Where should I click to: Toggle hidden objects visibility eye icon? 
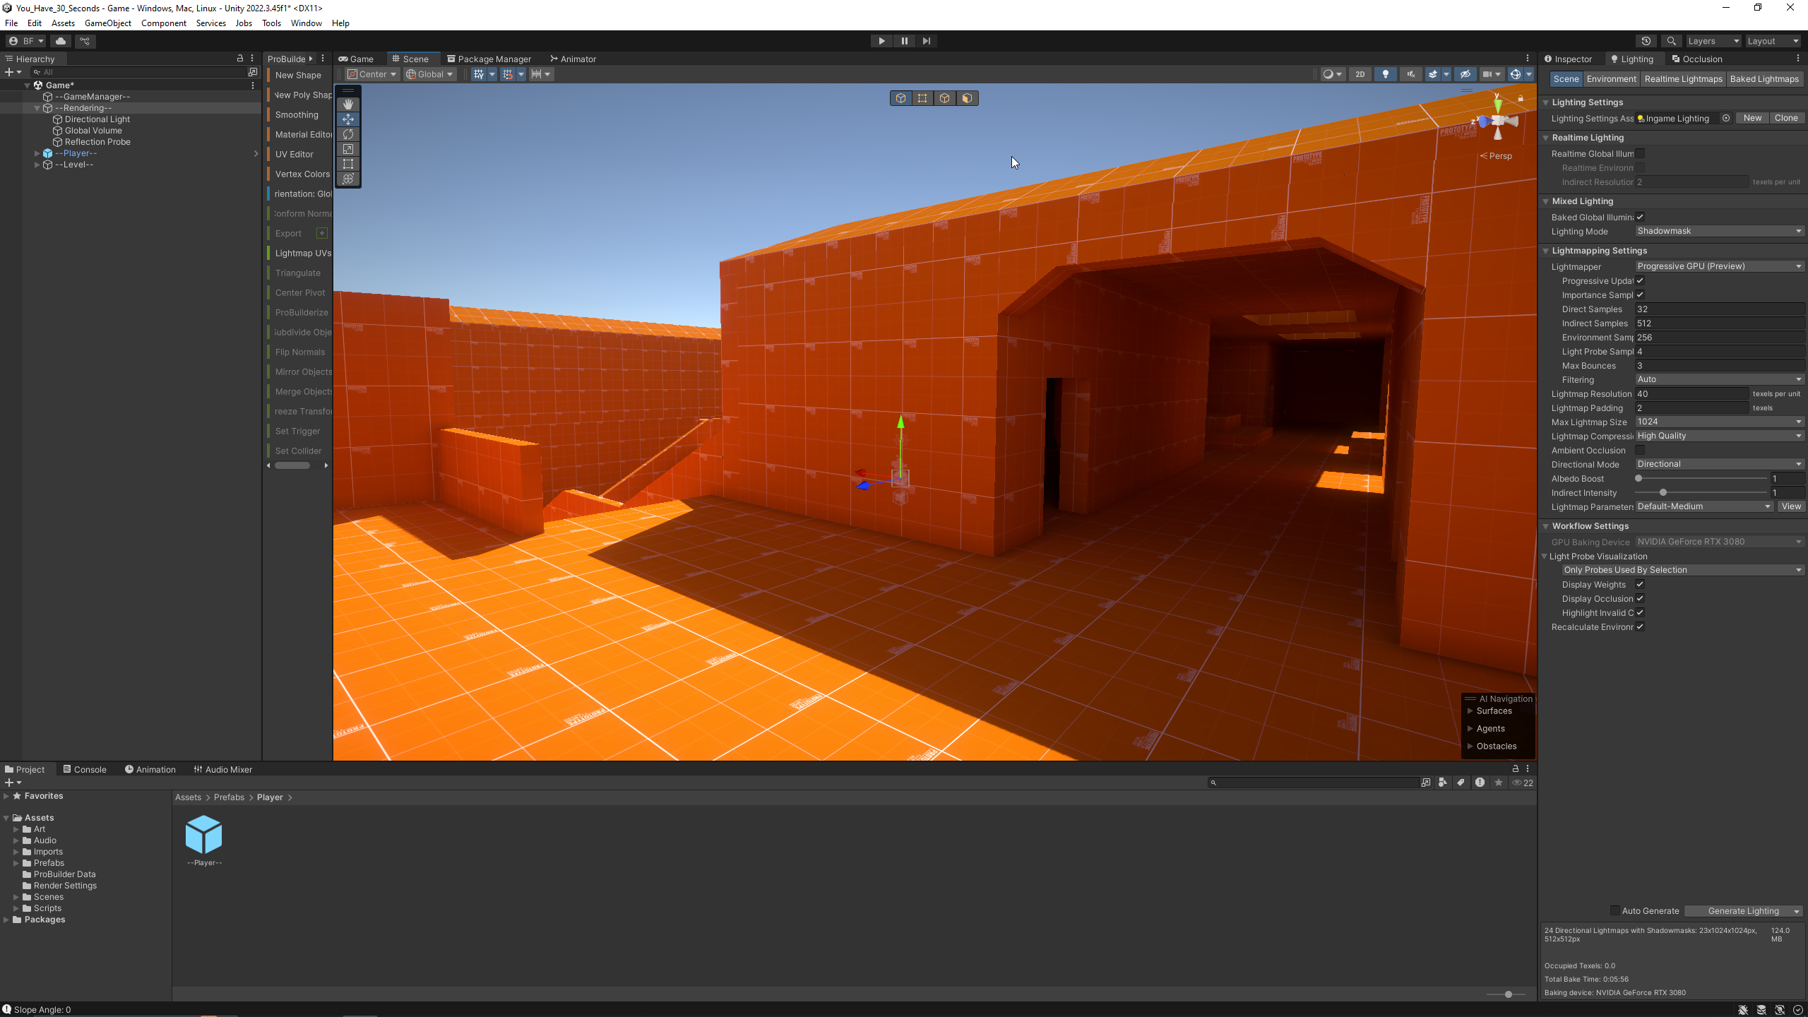pos(1465,74)
